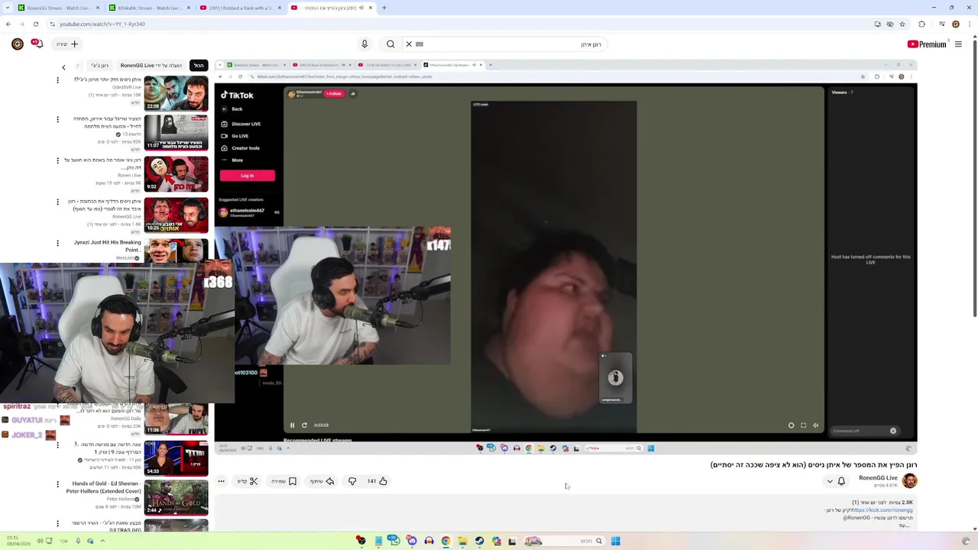The width and height of the screenshot is (978, 550).
Task: Click the search magnifier button
Action: point(390,44)
